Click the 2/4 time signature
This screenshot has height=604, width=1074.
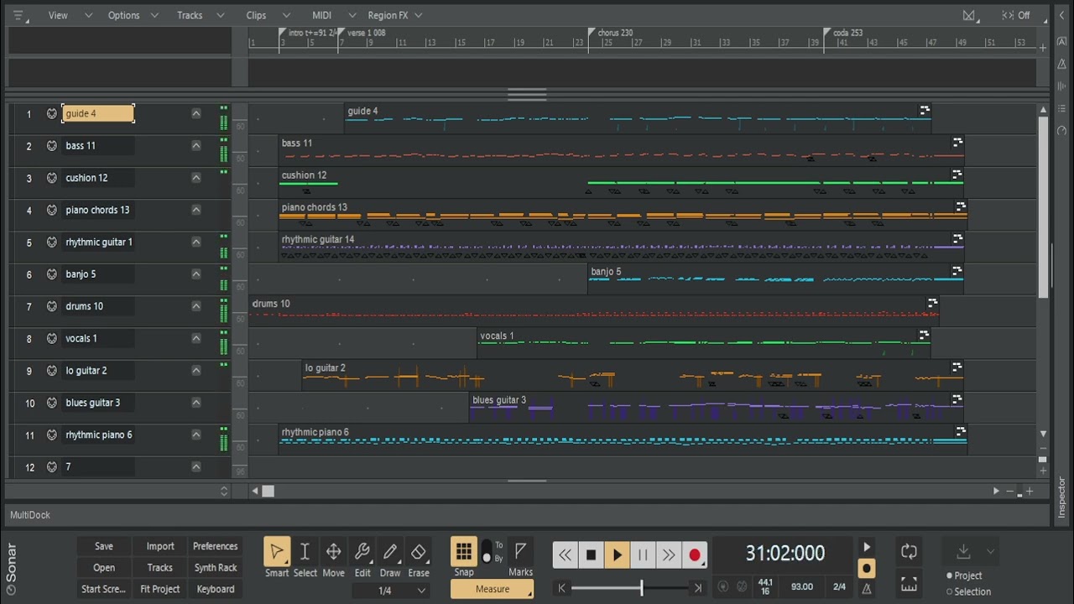pyautogui.click(x=839, y=586)
